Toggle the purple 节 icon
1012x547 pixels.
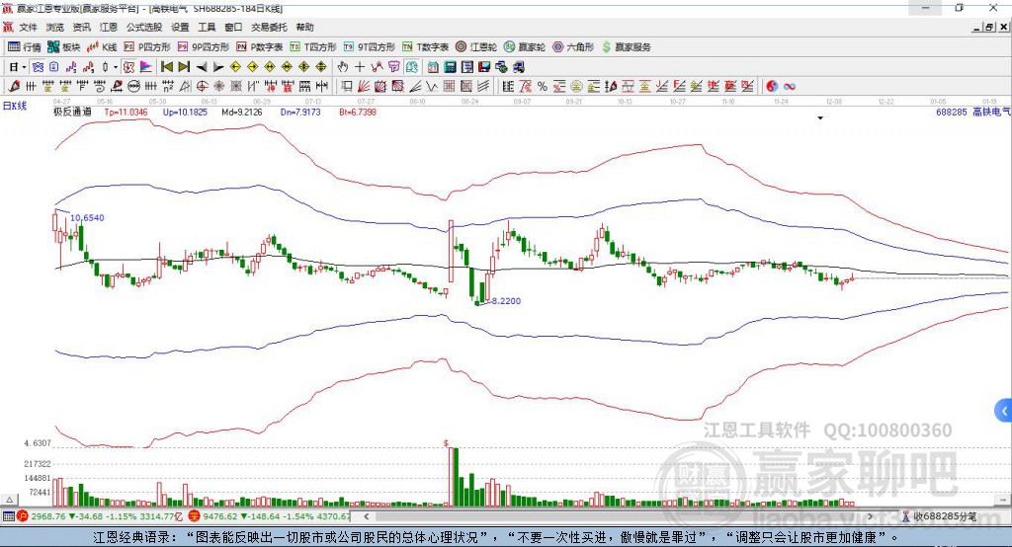point(393,67)
